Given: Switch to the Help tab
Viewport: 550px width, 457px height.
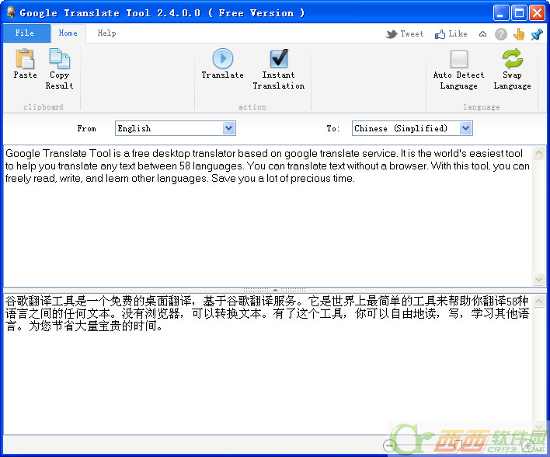Looking at the screenshot, I should tap(106, 33).
